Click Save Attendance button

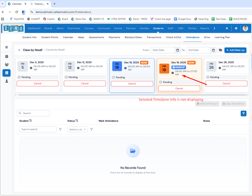[x=234, y=104]
